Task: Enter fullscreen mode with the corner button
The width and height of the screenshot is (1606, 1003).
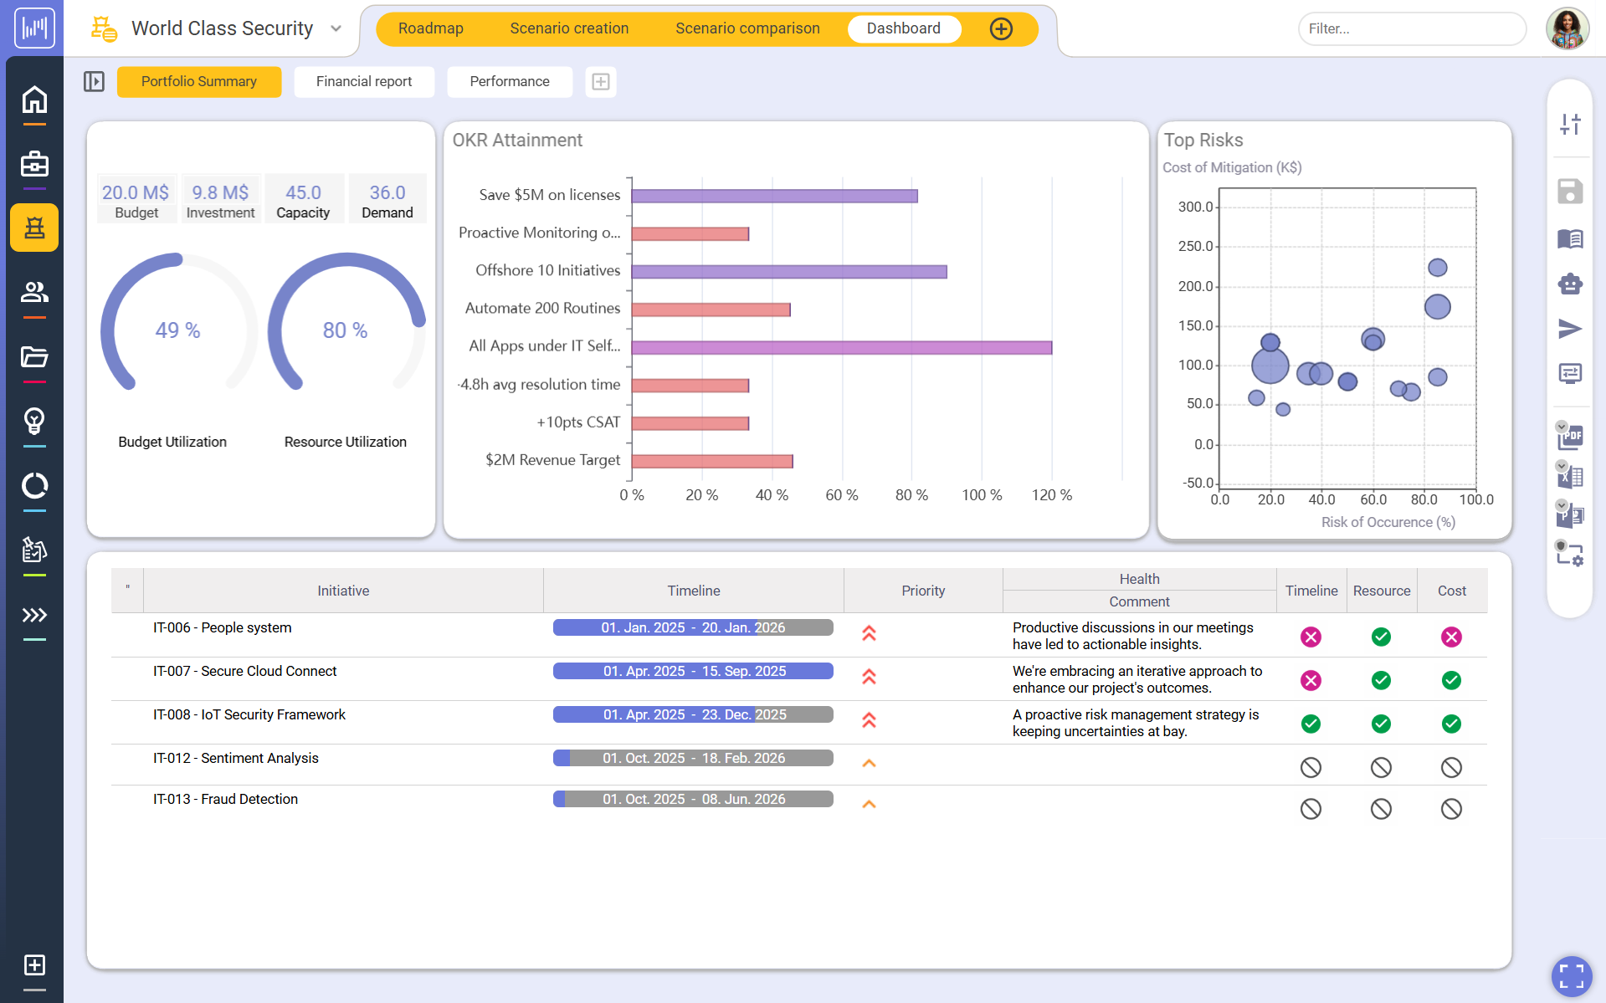Action: pos(1571,975)
